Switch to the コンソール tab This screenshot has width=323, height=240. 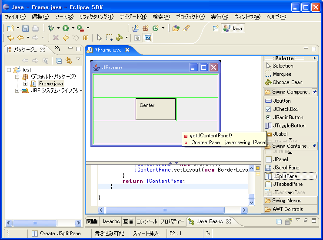point(147,221)
